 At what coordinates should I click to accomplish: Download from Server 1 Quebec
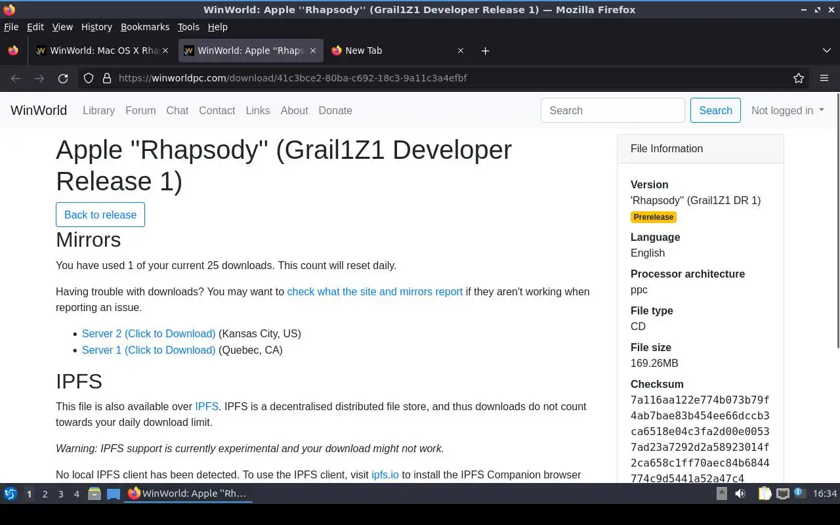(148, 350)
